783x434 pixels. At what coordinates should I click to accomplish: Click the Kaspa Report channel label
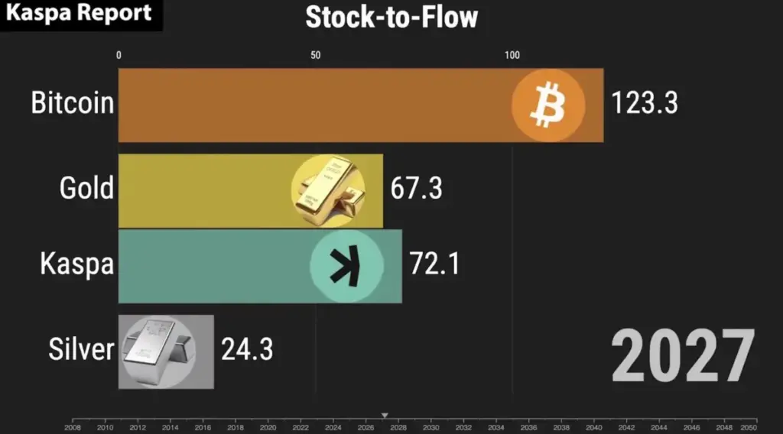tap(80, 13)
